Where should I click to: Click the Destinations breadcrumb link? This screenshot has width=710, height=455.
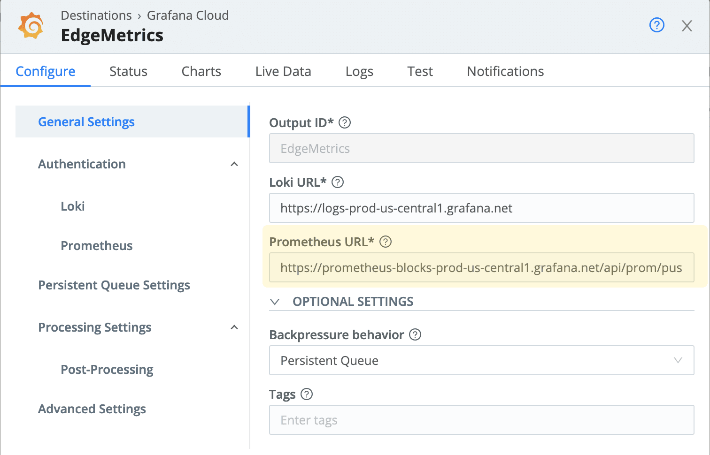click(x=96, y=15)
